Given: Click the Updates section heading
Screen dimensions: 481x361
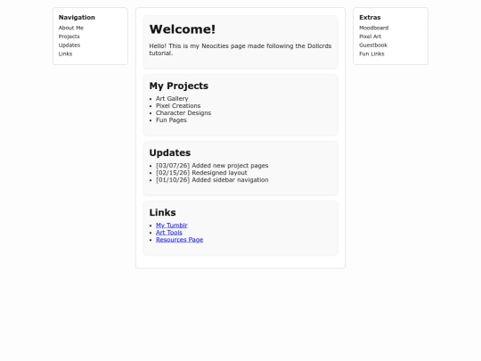Looking at the screenshot, I should (x=170, y=152).
